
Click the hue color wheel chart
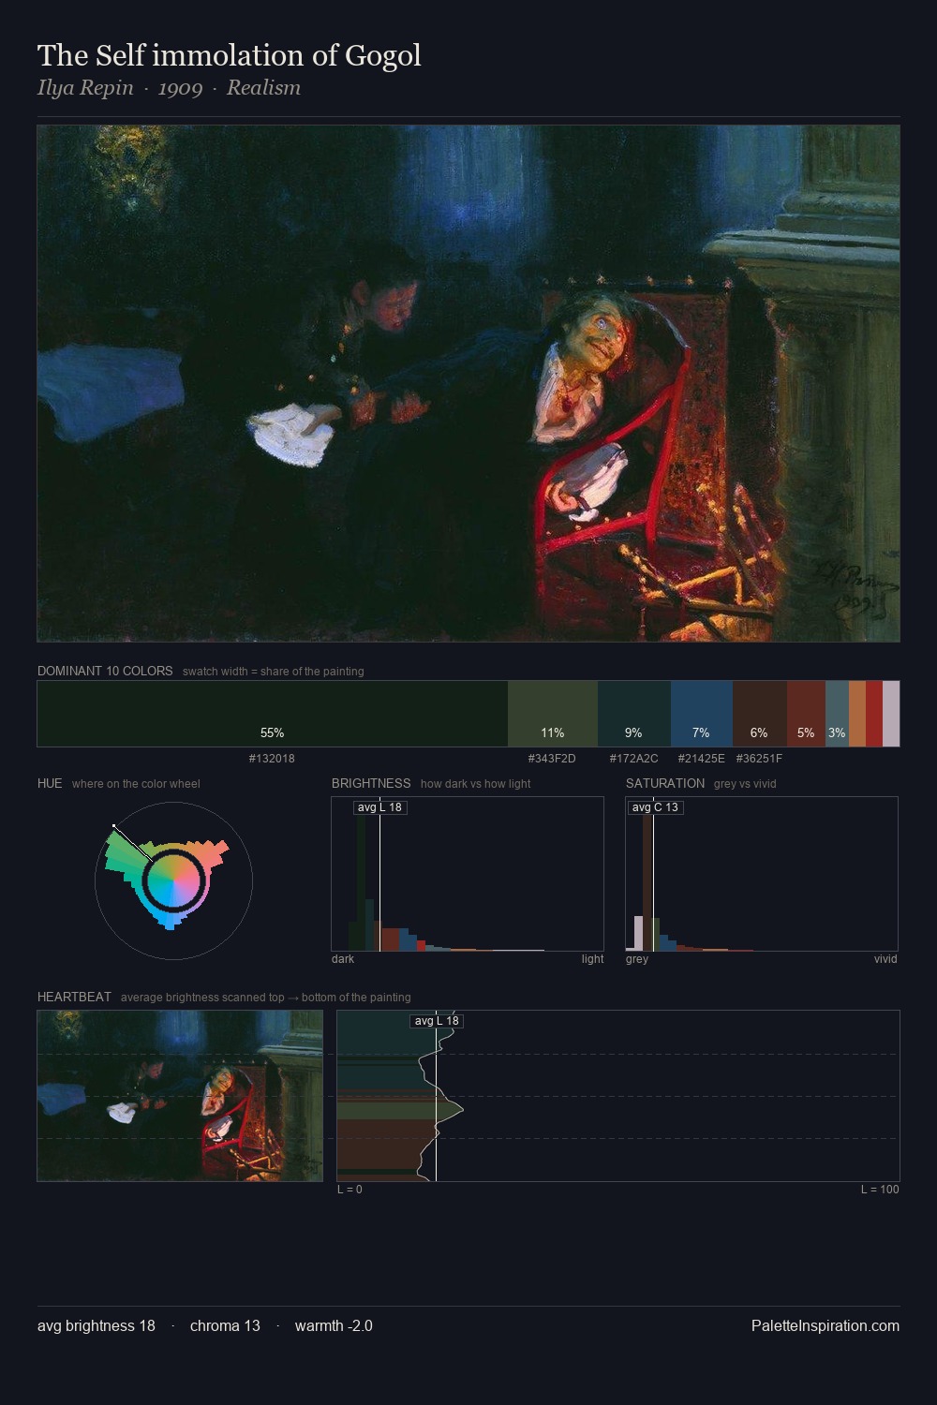pyautogui.click(x=173, y=880)
